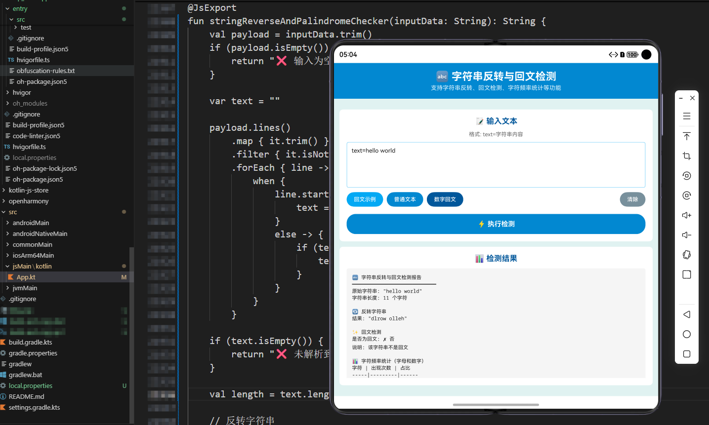Click the @JsExport annotation in code
Viewport: 709px width, 425px height.
(x=212, y=8)
